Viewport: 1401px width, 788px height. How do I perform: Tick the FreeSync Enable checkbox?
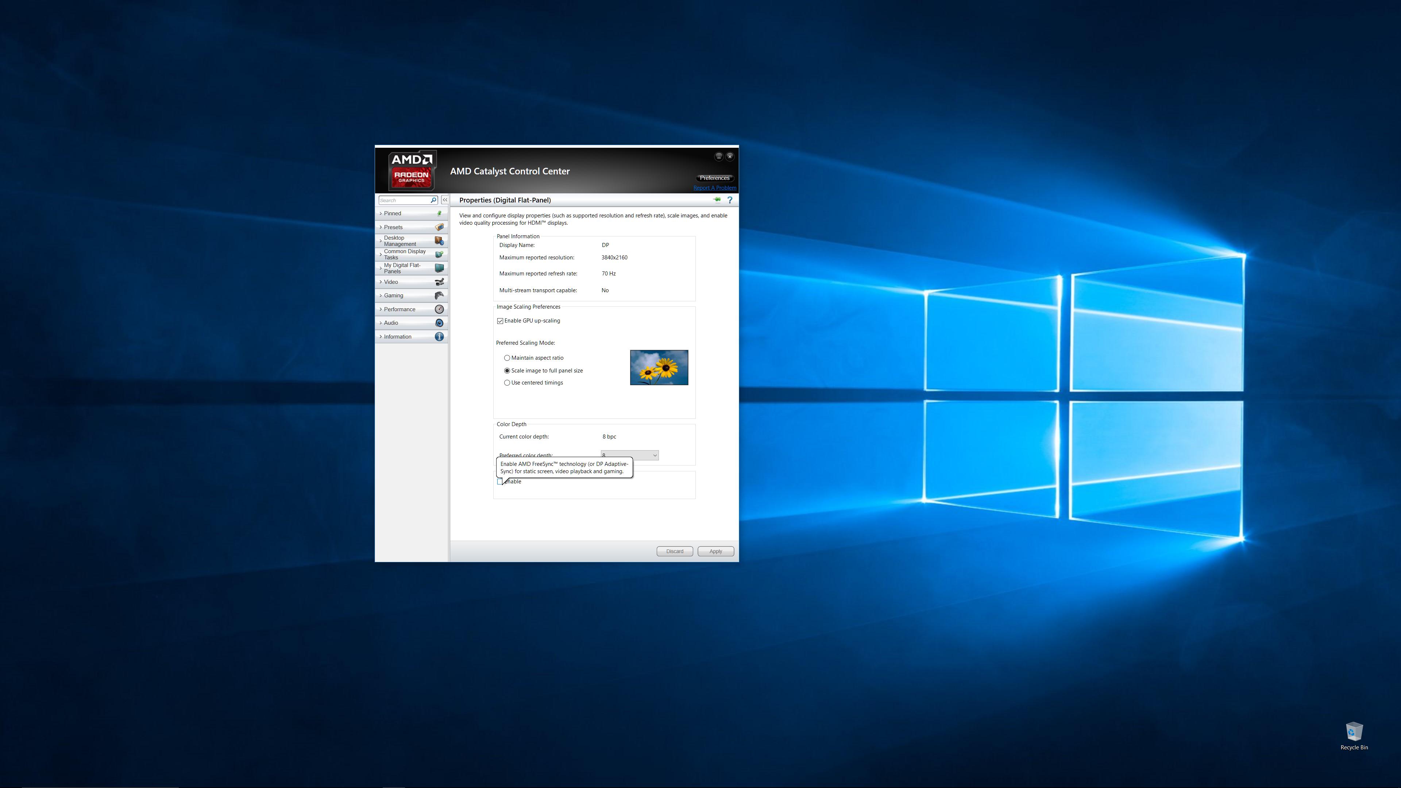click(500, 482)
